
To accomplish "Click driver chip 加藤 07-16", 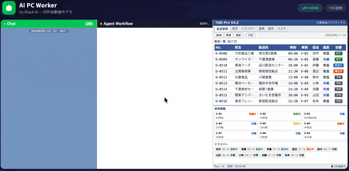I will pyautogui.click(x=271, y=155).
